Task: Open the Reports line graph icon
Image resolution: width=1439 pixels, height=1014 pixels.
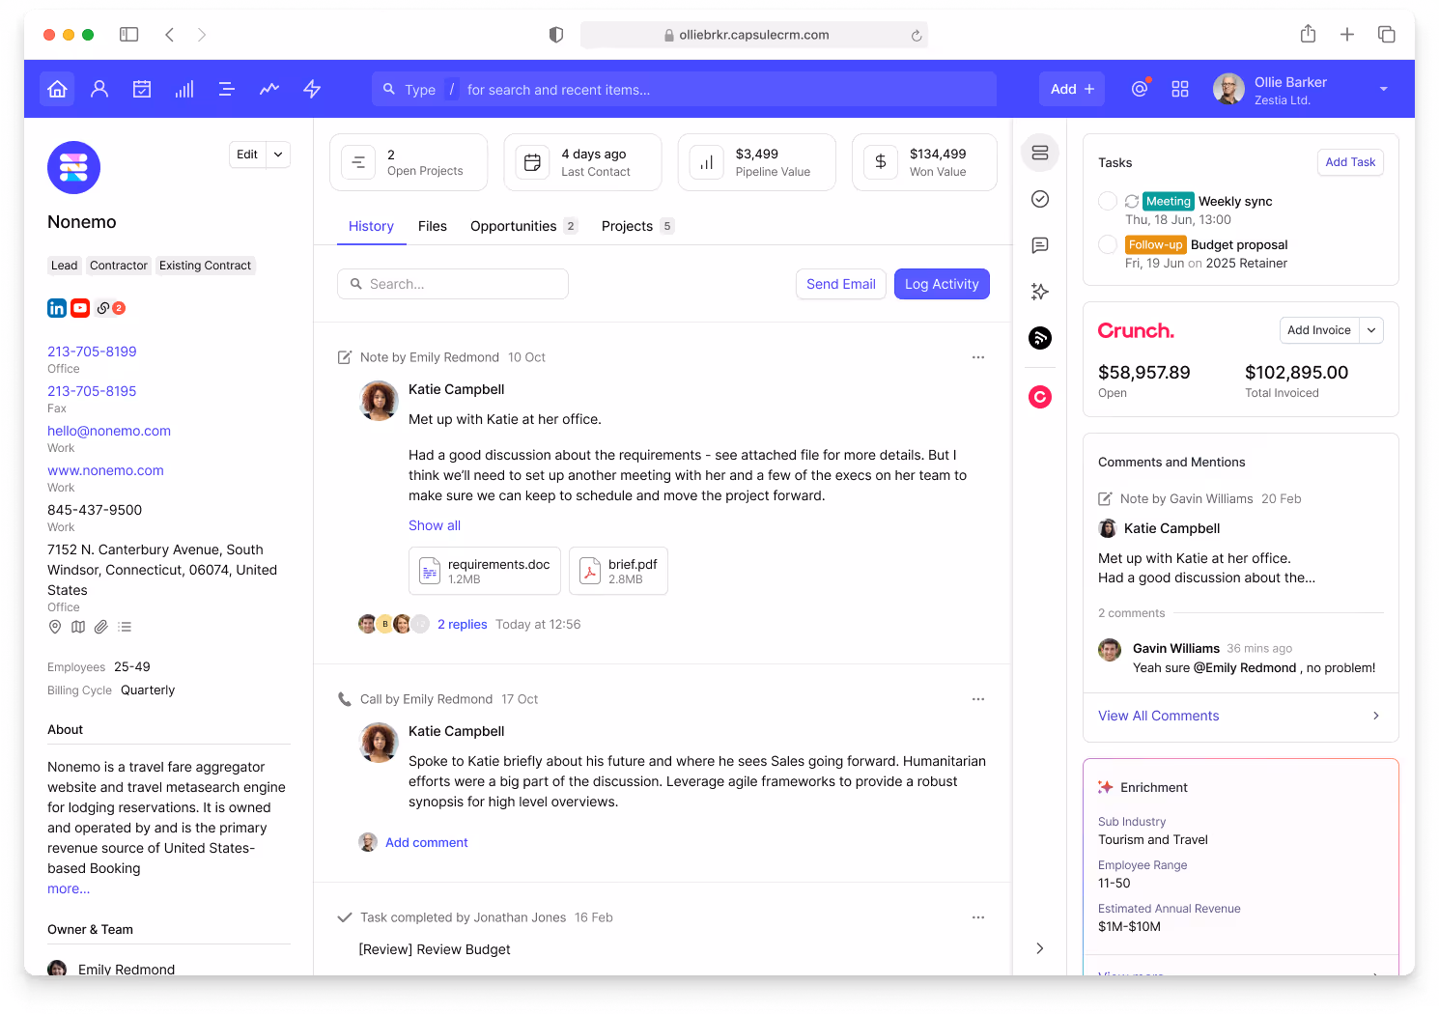Action: click(x=269, y=89)
